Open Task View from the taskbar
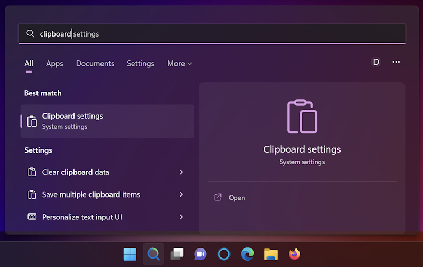 [177, 254]
